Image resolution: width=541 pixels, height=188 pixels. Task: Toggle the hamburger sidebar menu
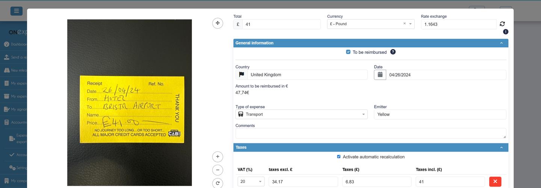(17, 11)
